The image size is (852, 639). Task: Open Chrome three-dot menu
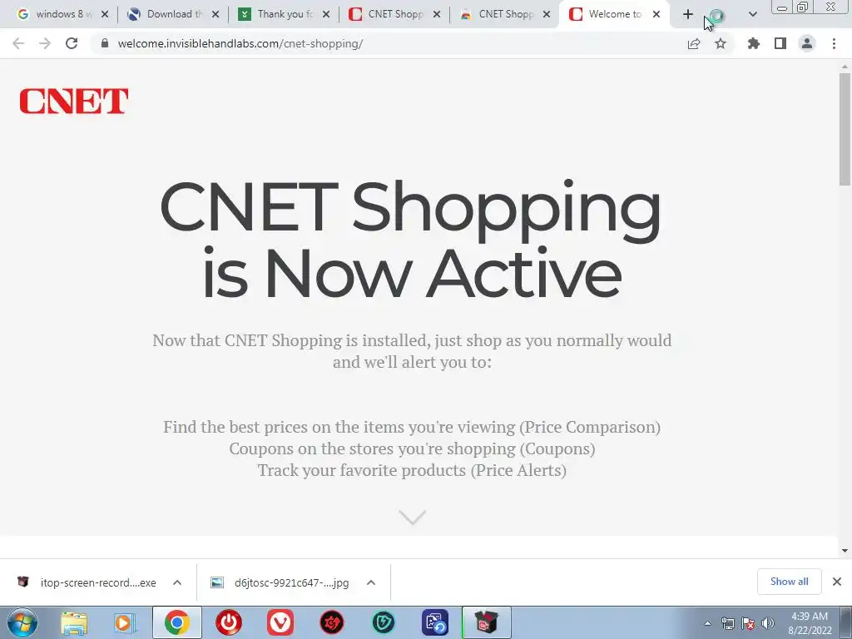coord(834,43)
